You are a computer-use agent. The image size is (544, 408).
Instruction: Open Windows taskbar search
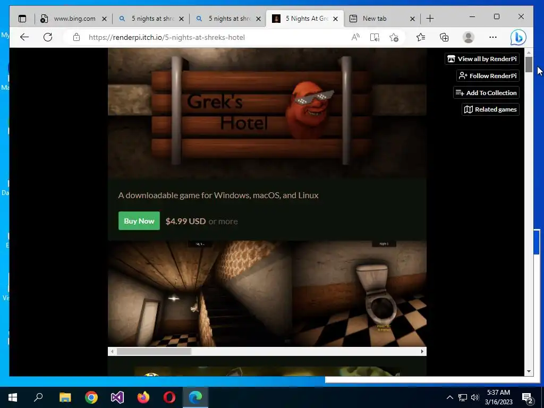click(x=38, y=397)
